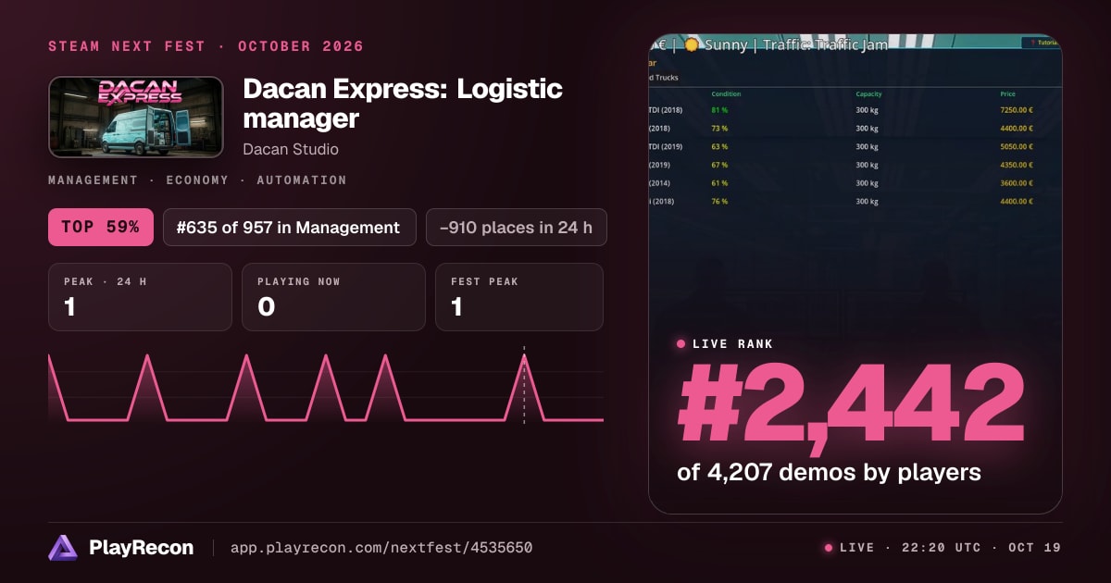Click the PLAYING NOW stat card
The height and width of the screenshot is (583, 1111).
click(333, 297)
